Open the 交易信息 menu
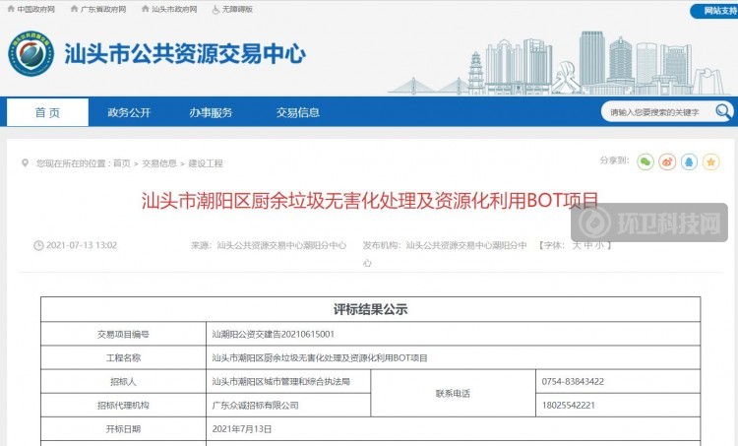Image resolution: width=738 pixels, height=446 pixels. [x=297, y=112]
